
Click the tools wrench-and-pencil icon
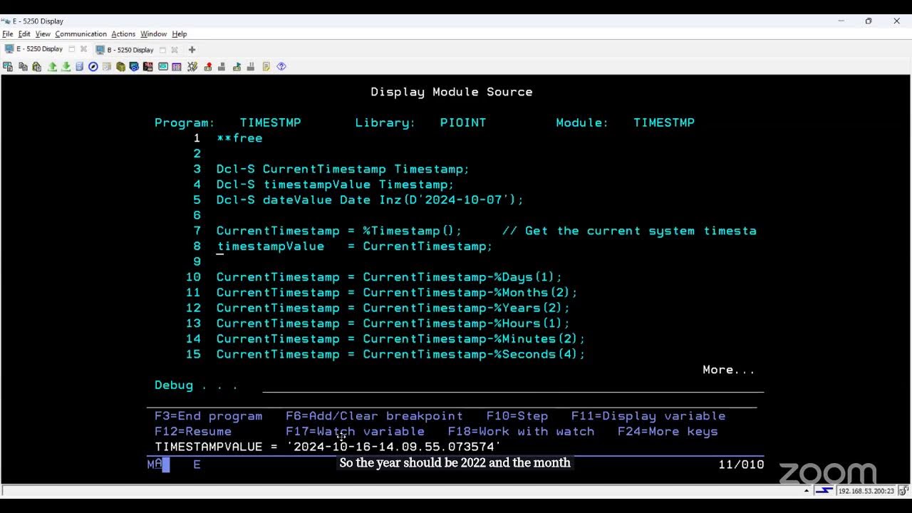[x=192, y=66]
